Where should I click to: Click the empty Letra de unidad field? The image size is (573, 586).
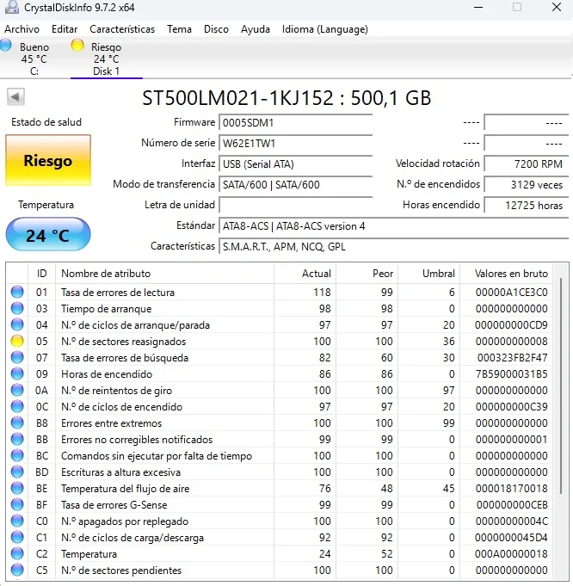295,205
